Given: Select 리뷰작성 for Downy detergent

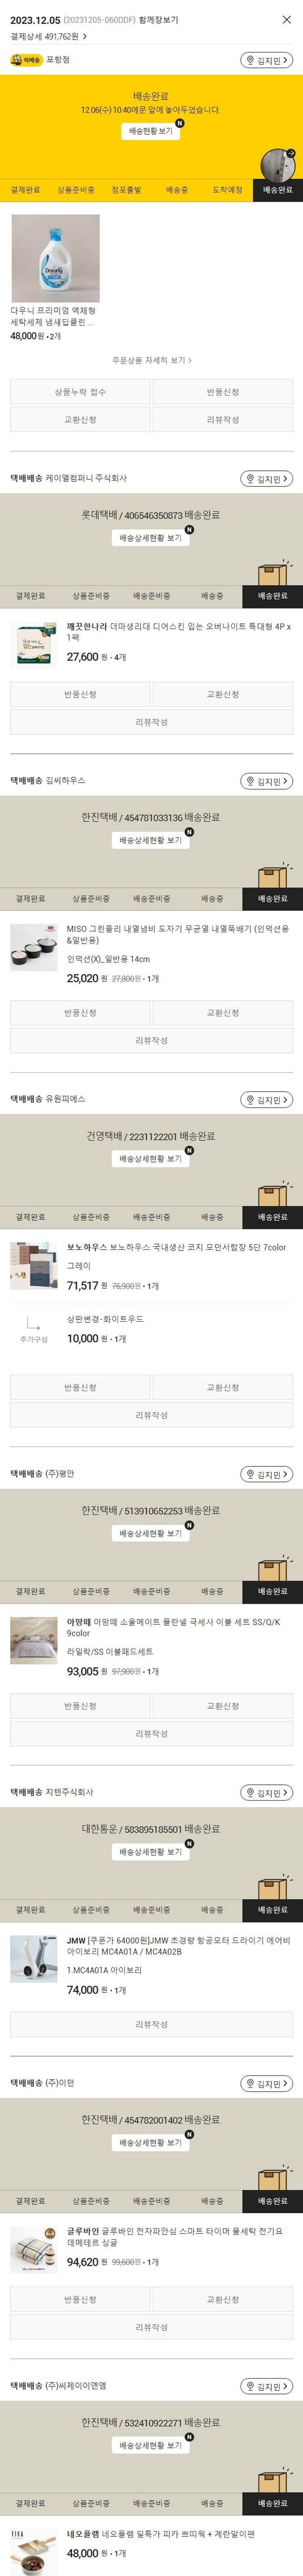Looking at the screenshot, I should point(222,420).
